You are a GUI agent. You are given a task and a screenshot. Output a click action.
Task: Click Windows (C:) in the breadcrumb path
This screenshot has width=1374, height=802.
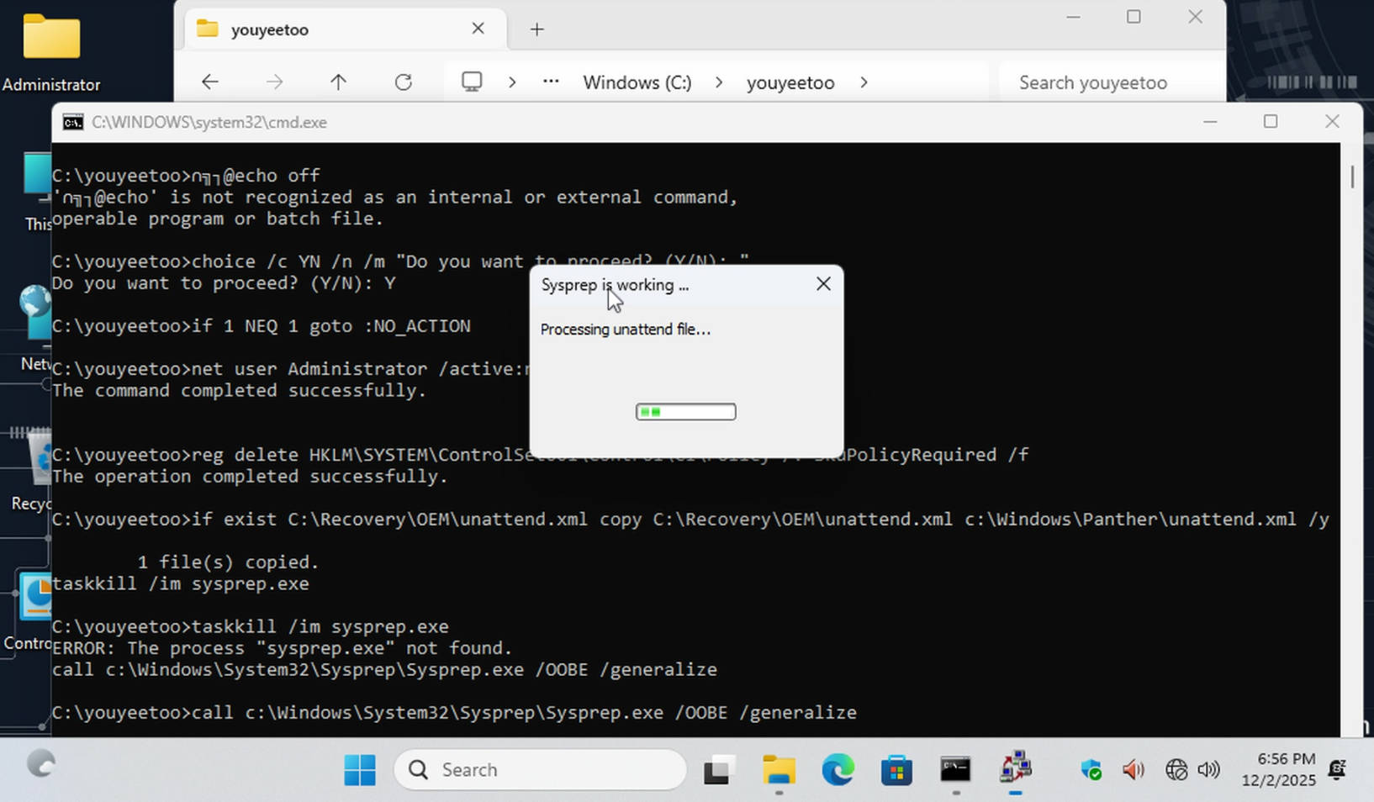[637, 82]
